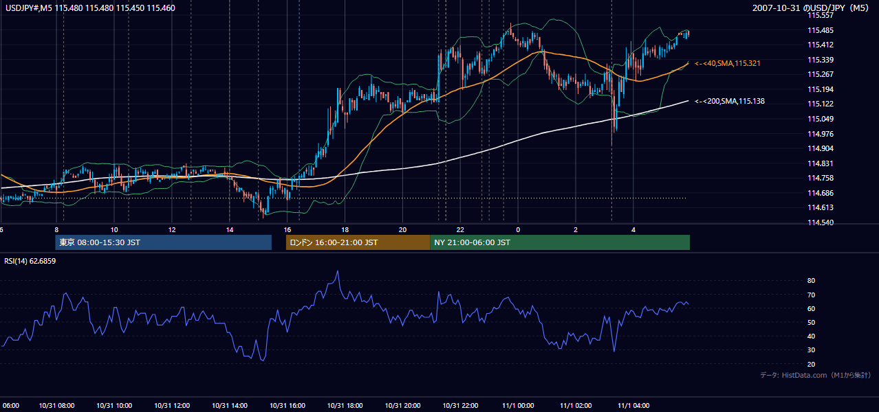
Task: Click price axis value 114.686
Action: (820, 193)
